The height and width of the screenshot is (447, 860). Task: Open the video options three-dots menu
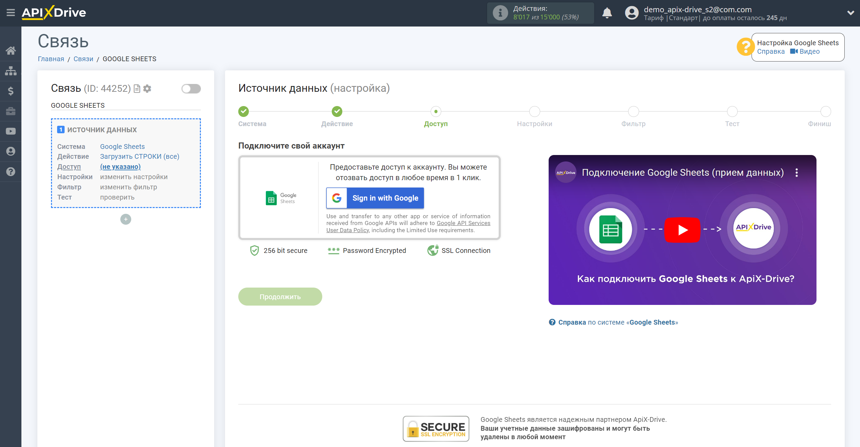pyautogui.click(x=796, y=173)
